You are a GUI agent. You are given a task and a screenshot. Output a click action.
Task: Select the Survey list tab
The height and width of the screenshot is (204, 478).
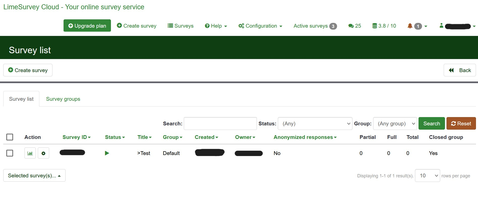pyautogui.click(x=21, y=99)
